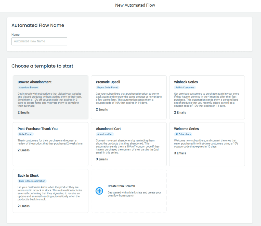Click the 3 Emails label in Abandoned Cart
The image size is (261, 226).
[102, 159]
